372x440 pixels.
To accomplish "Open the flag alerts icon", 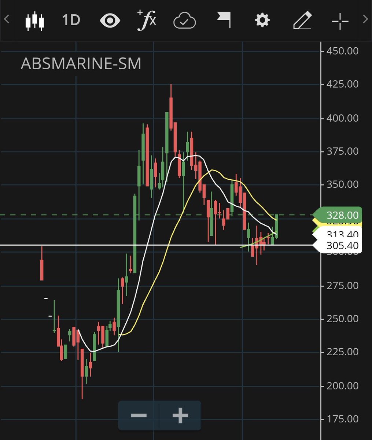I will click(x=224, y=20).
